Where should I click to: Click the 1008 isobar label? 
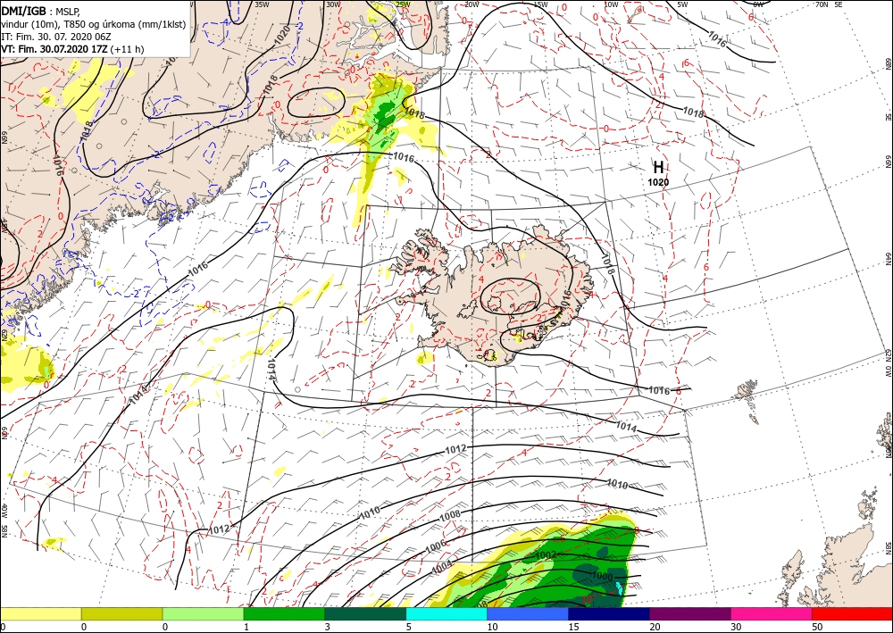point(450,515)
